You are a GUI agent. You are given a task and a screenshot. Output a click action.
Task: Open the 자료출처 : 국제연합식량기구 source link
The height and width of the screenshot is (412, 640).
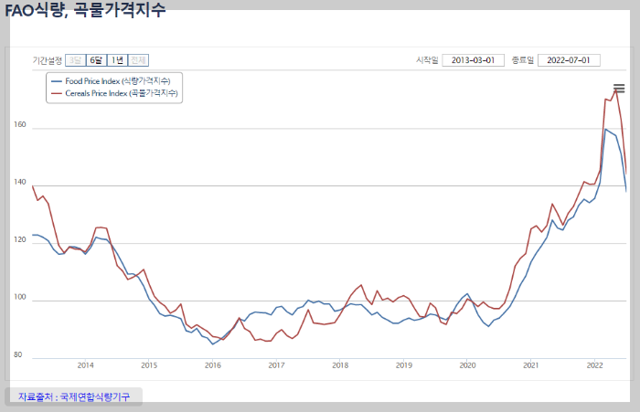point(74,396)
